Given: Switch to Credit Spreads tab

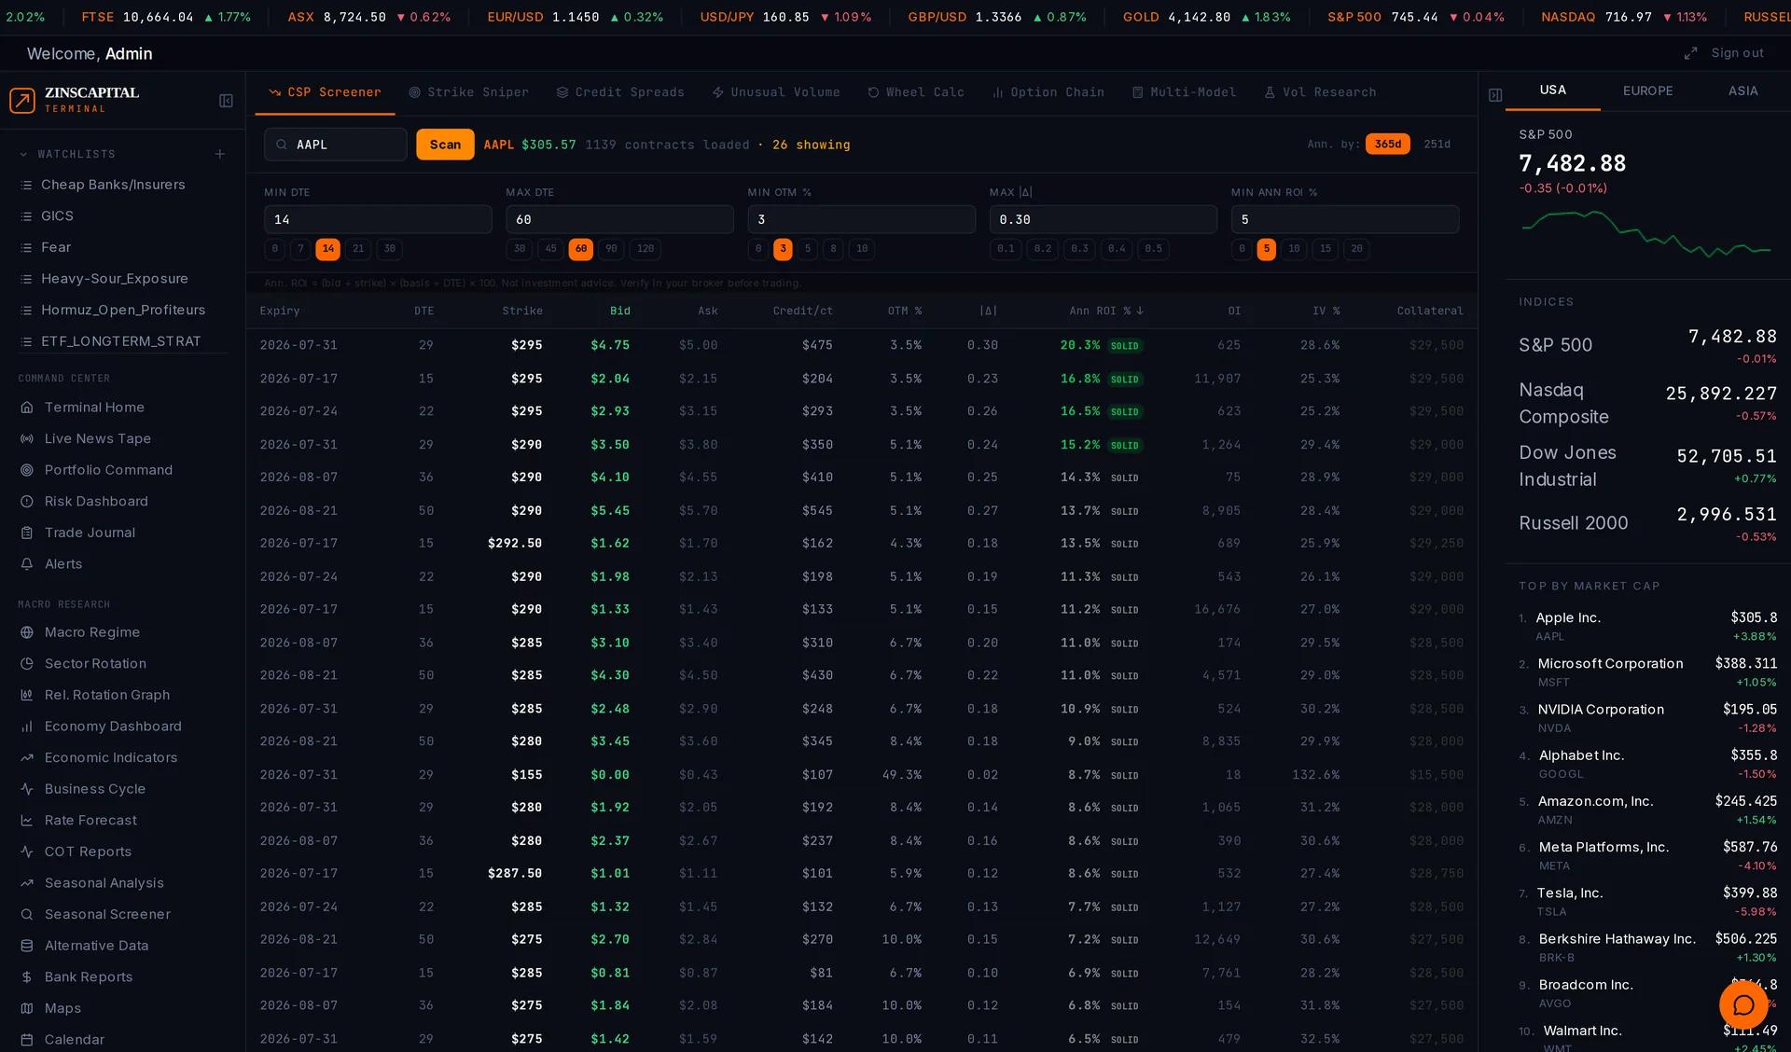Looking at the screenshot, I should click(620, 92).
